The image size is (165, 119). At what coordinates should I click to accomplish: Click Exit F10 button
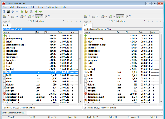[153, 117]
